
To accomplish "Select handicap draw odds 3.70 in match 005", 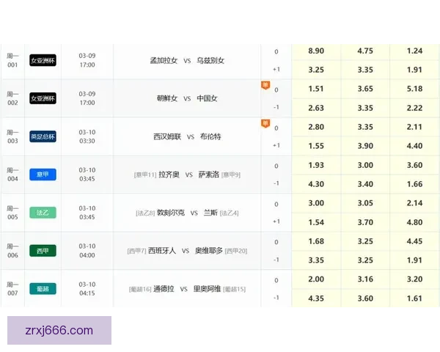I will click(x=365, y=222).
